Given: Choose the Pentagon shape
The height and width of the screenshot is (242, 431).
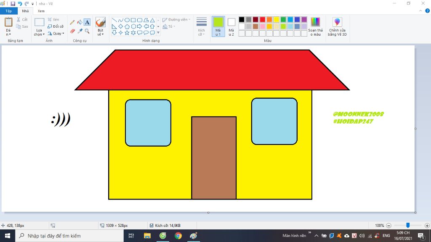Looking at the screenshot, I should pos(127,26).
